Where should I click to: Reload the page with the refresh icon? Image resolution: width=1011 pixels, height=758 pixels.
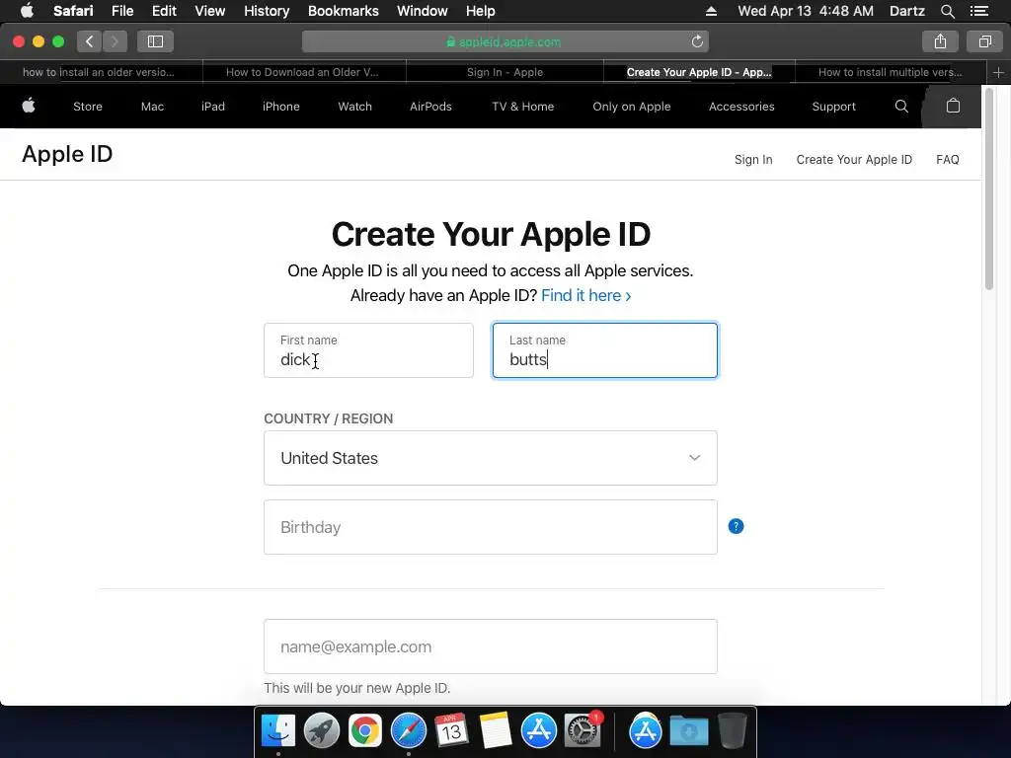[x=697, y=41]
